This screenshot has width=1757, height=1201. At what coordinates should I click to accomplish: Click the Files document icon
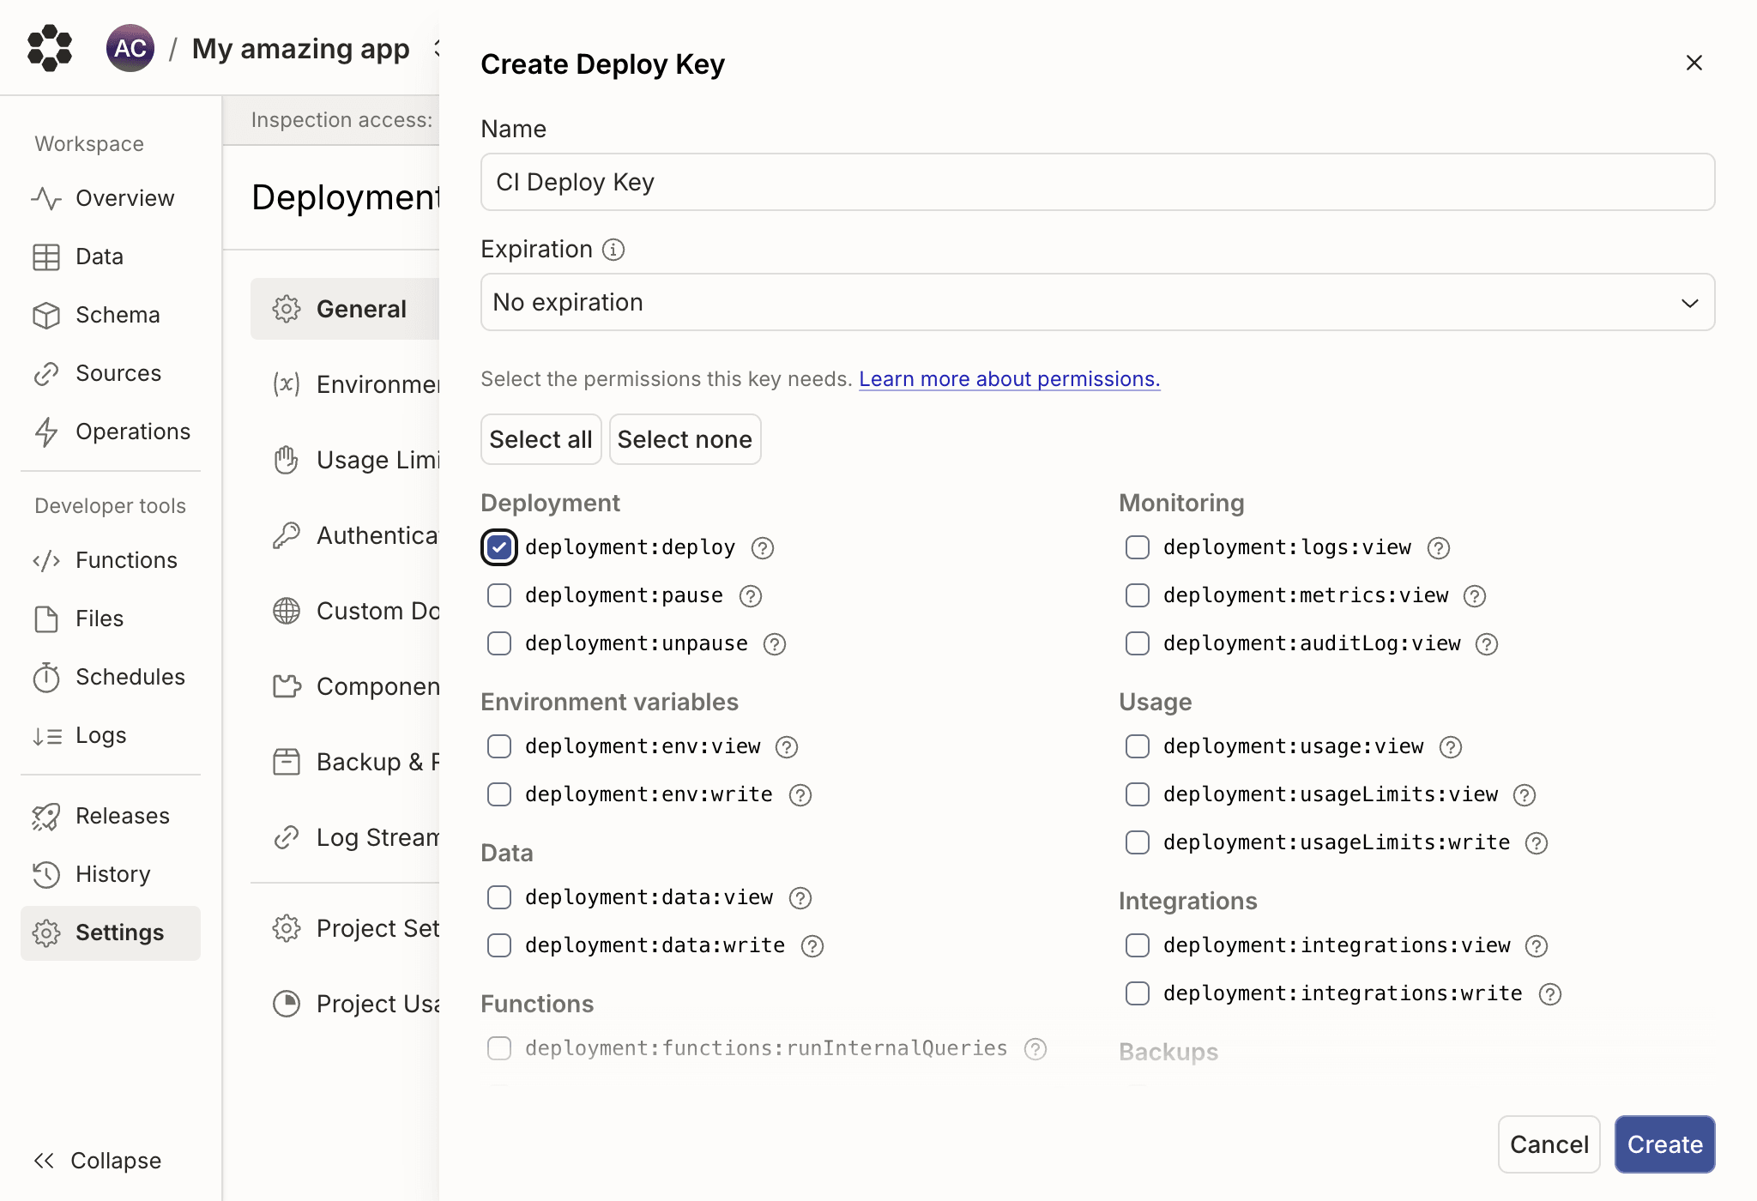pos(46,619)
